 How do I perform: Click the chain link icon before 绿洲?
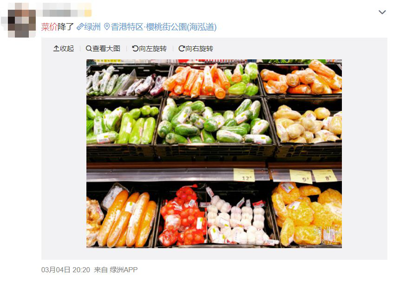point(80,27)
